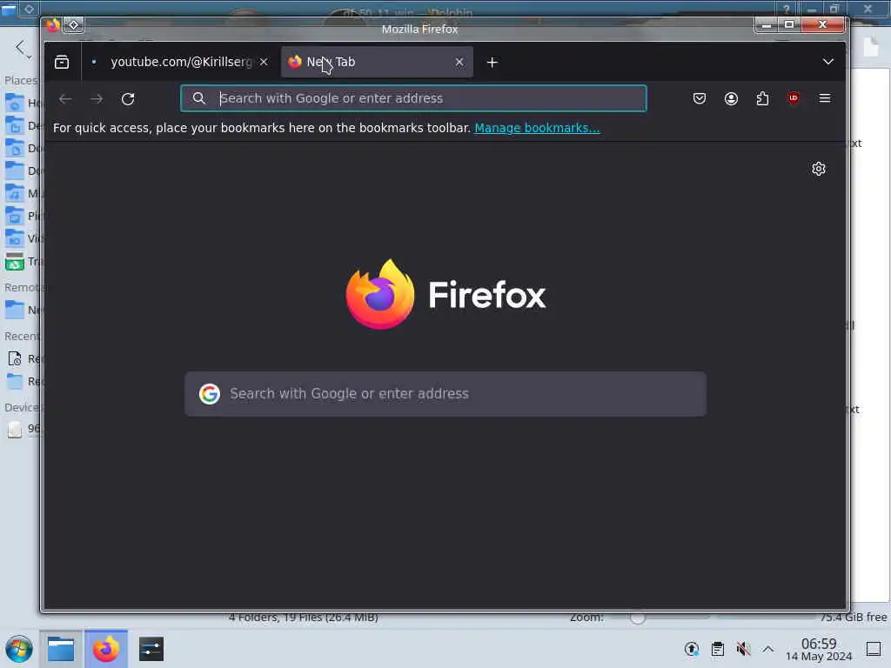The image size is (891, 668).
Task: Open a new tab with plus button
Action: click(492, 62)
